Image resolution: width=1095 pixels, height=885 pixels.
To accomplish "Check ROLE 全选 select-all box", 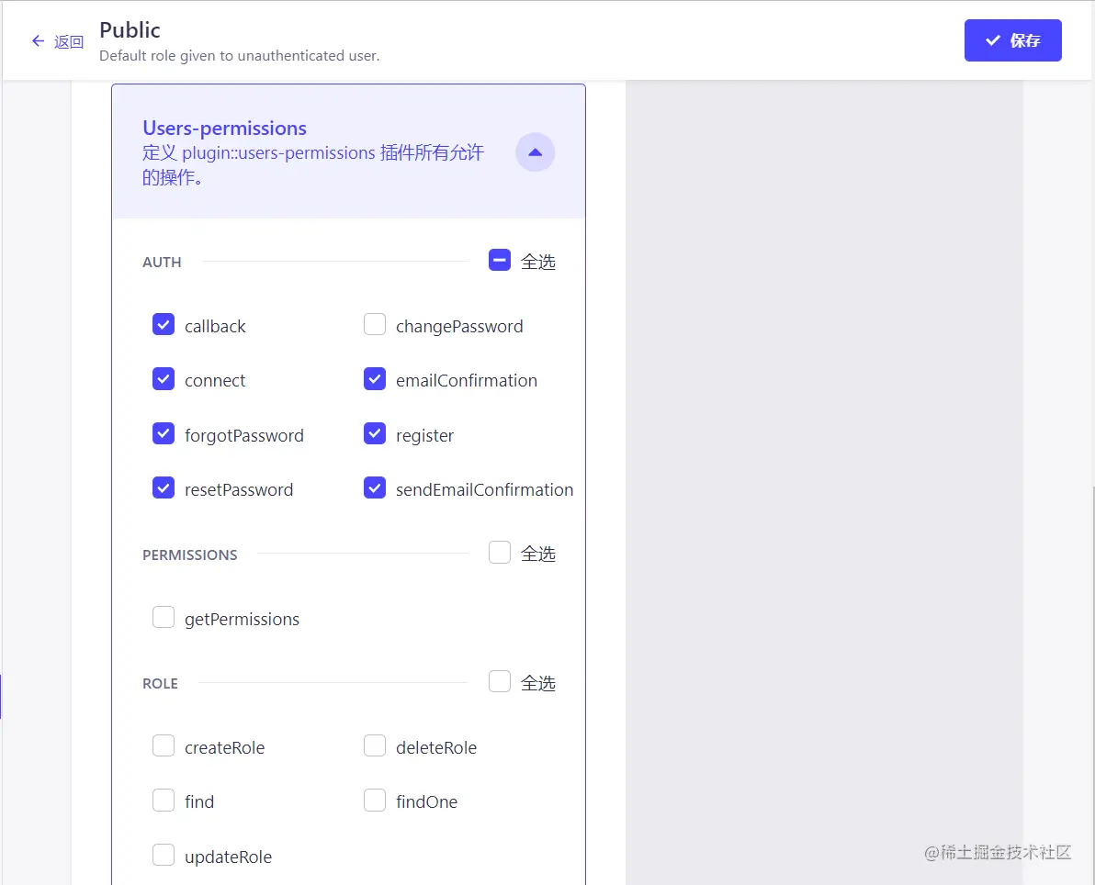I will (x=500, y=681).
